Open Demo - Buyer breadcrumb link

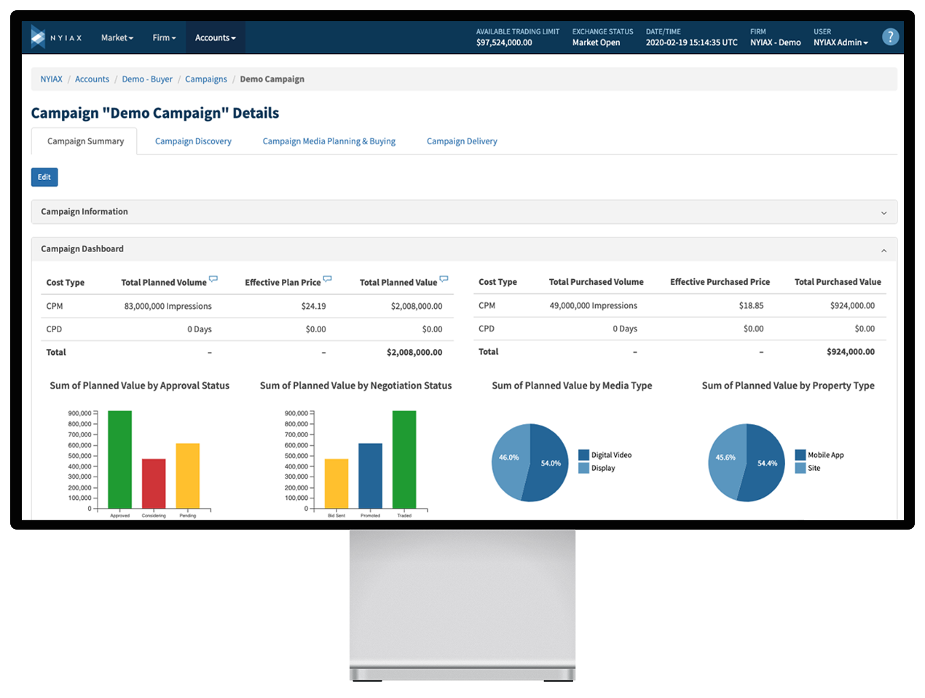[147, 79]
